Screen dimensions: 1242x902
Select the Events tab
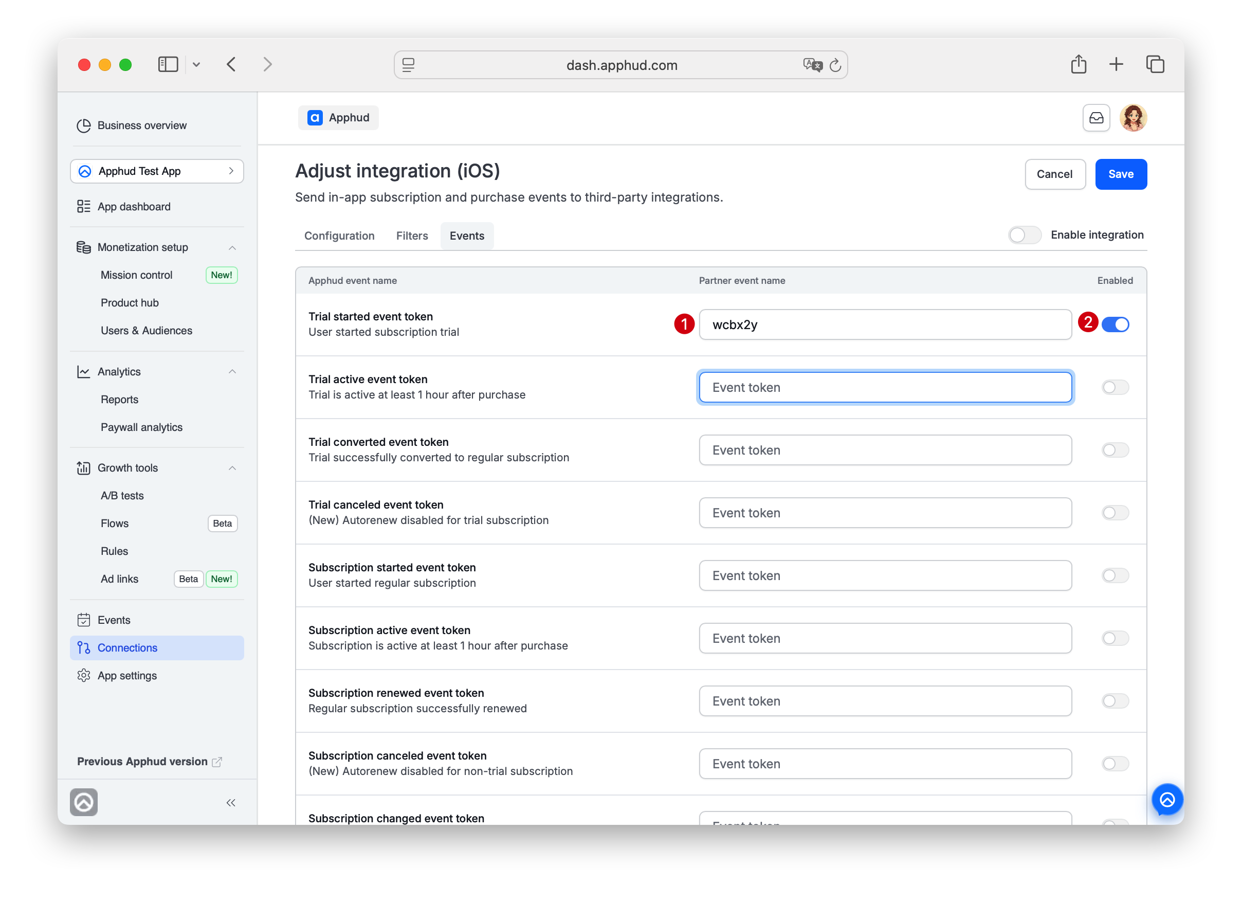467,236
